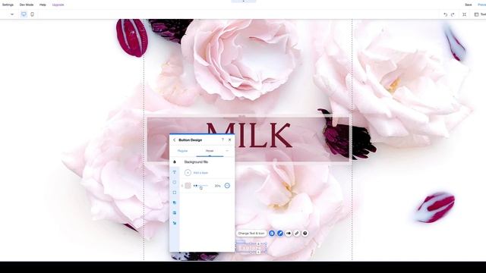Select the Hover state tab
The width and height of the screenshot is (486, 273).
click(210, 151)
